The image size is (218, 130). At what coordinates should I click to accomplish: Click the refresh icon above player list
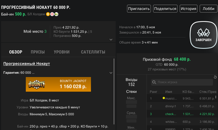point(215,77)
